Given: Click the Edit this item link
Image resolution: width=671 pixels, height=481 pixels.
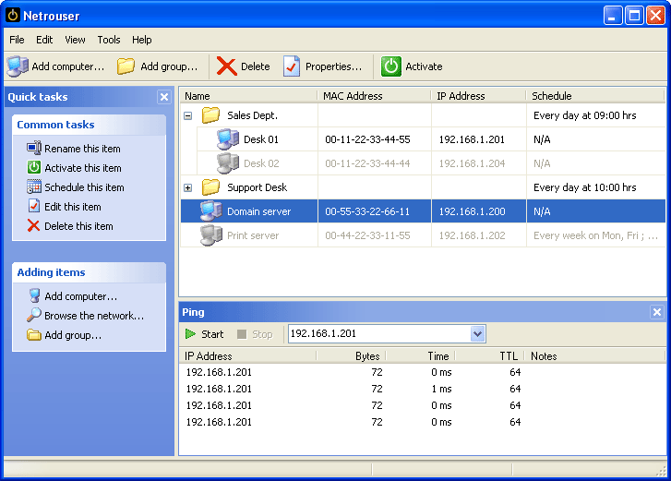Looking at the screenshot, I should click(73, 207).
